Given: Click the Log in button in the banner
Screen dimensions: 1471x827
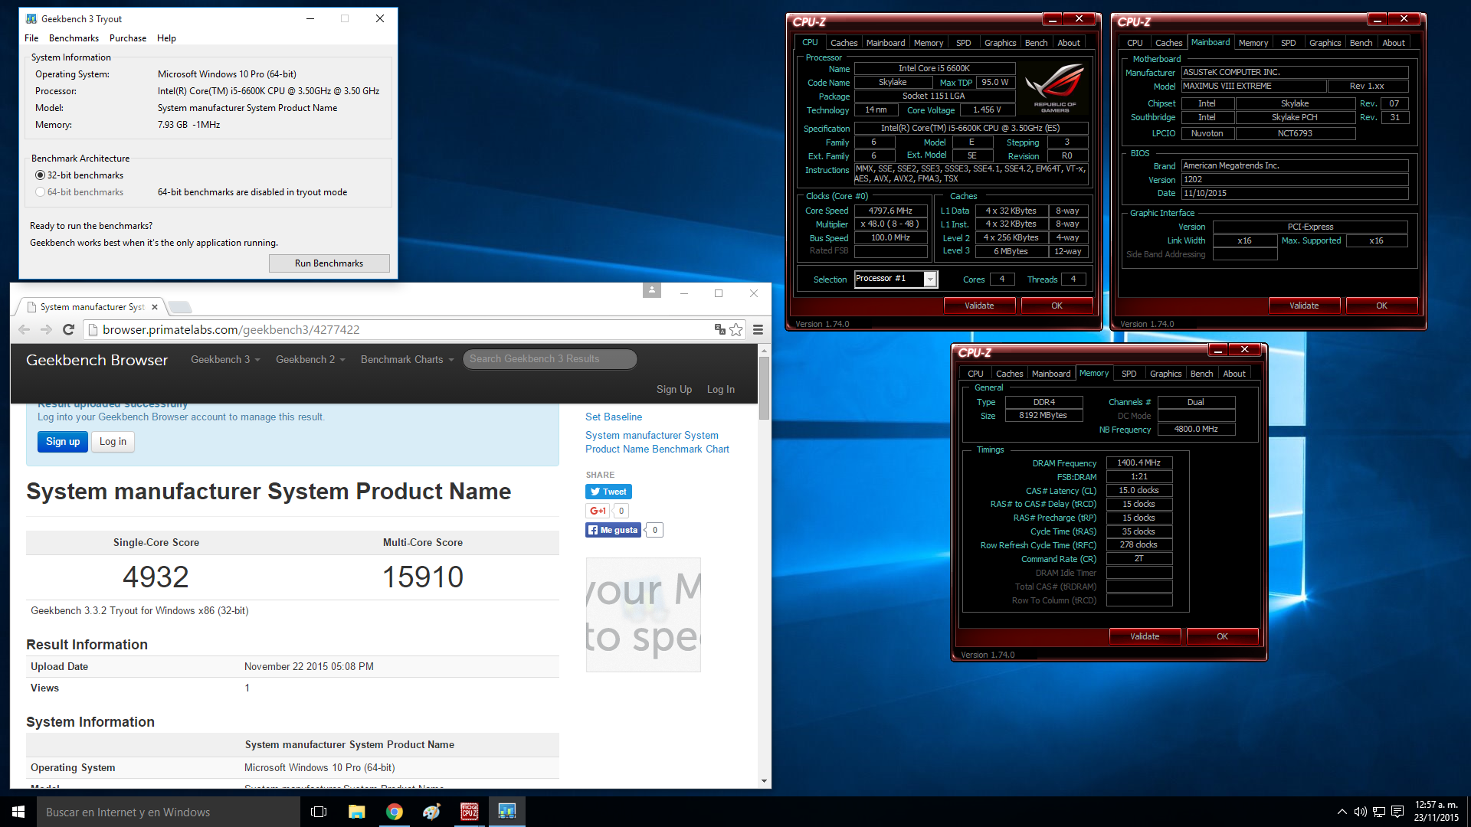Looking at the screenshot, I should click(113, 442).
